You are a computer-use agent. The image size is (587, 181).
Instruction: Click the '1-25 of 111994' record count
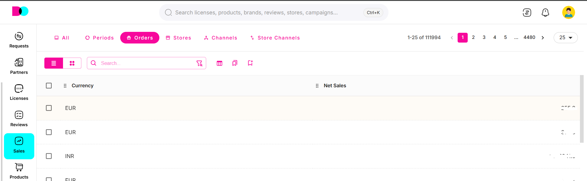tap(424, 37)
